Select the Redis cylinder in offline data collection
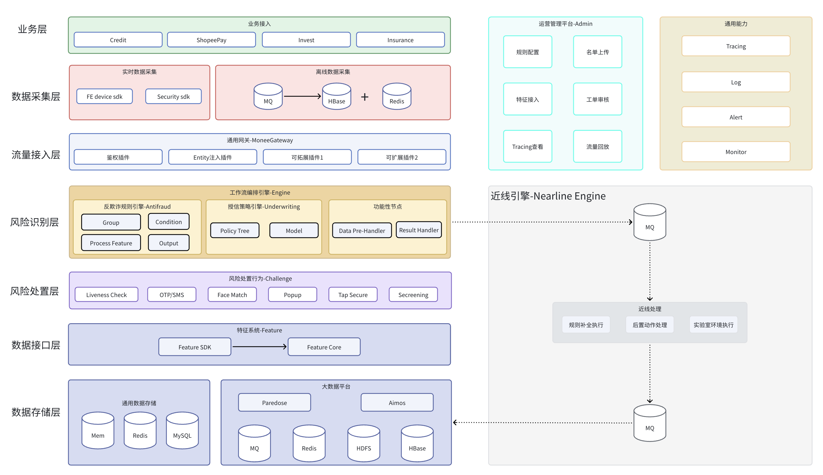The image size is (823, 475). [x=397, y=96]
